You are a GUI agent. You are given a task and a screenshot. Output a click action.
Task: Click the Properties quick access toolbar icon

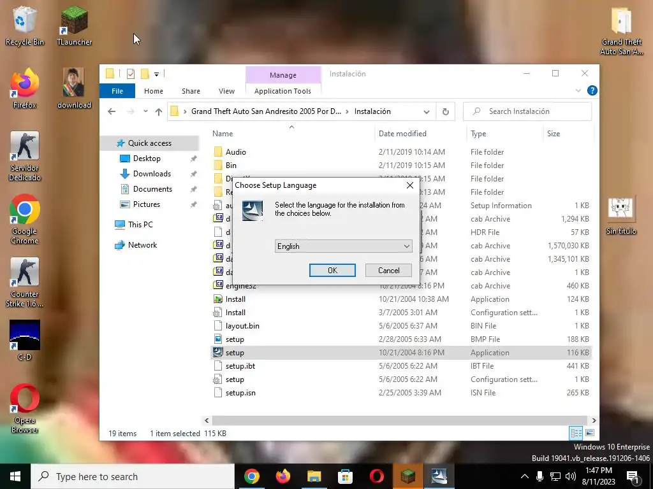[131, 74]
